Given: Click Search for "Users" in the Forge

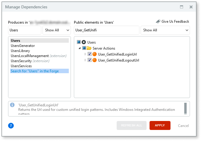Looking at the screenshot, I should [x=34, y=71].
